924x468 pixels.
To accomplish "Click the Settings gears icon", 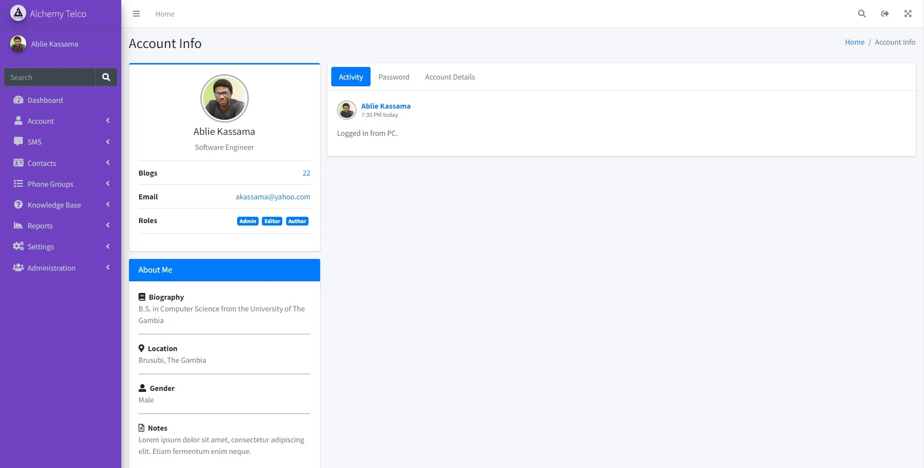I will [18, 246].
